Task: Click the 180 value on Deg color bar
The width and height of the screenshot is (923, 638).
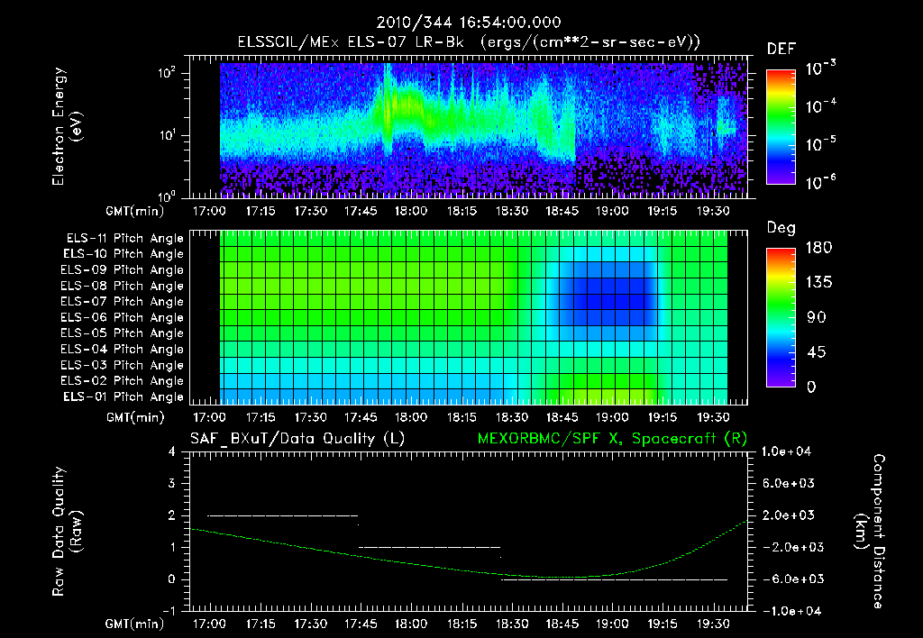Action: pos(818,248)
